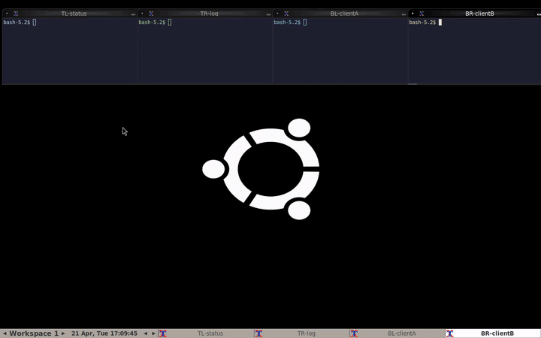Viewport: 541px width, 338px height.
Task: Focus the bash prompt in TL-status terminal
Action: point(17,23)
